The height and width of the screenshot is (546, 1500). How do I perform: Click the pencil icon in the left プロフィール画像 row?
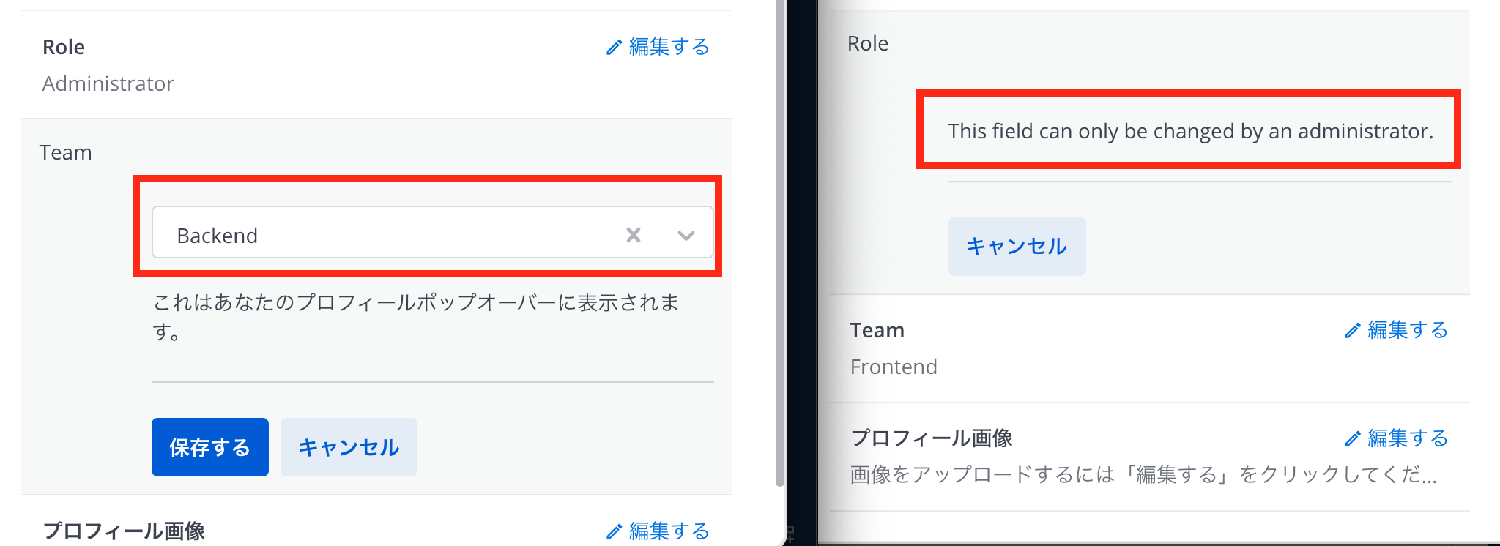(x=614, y=531)
